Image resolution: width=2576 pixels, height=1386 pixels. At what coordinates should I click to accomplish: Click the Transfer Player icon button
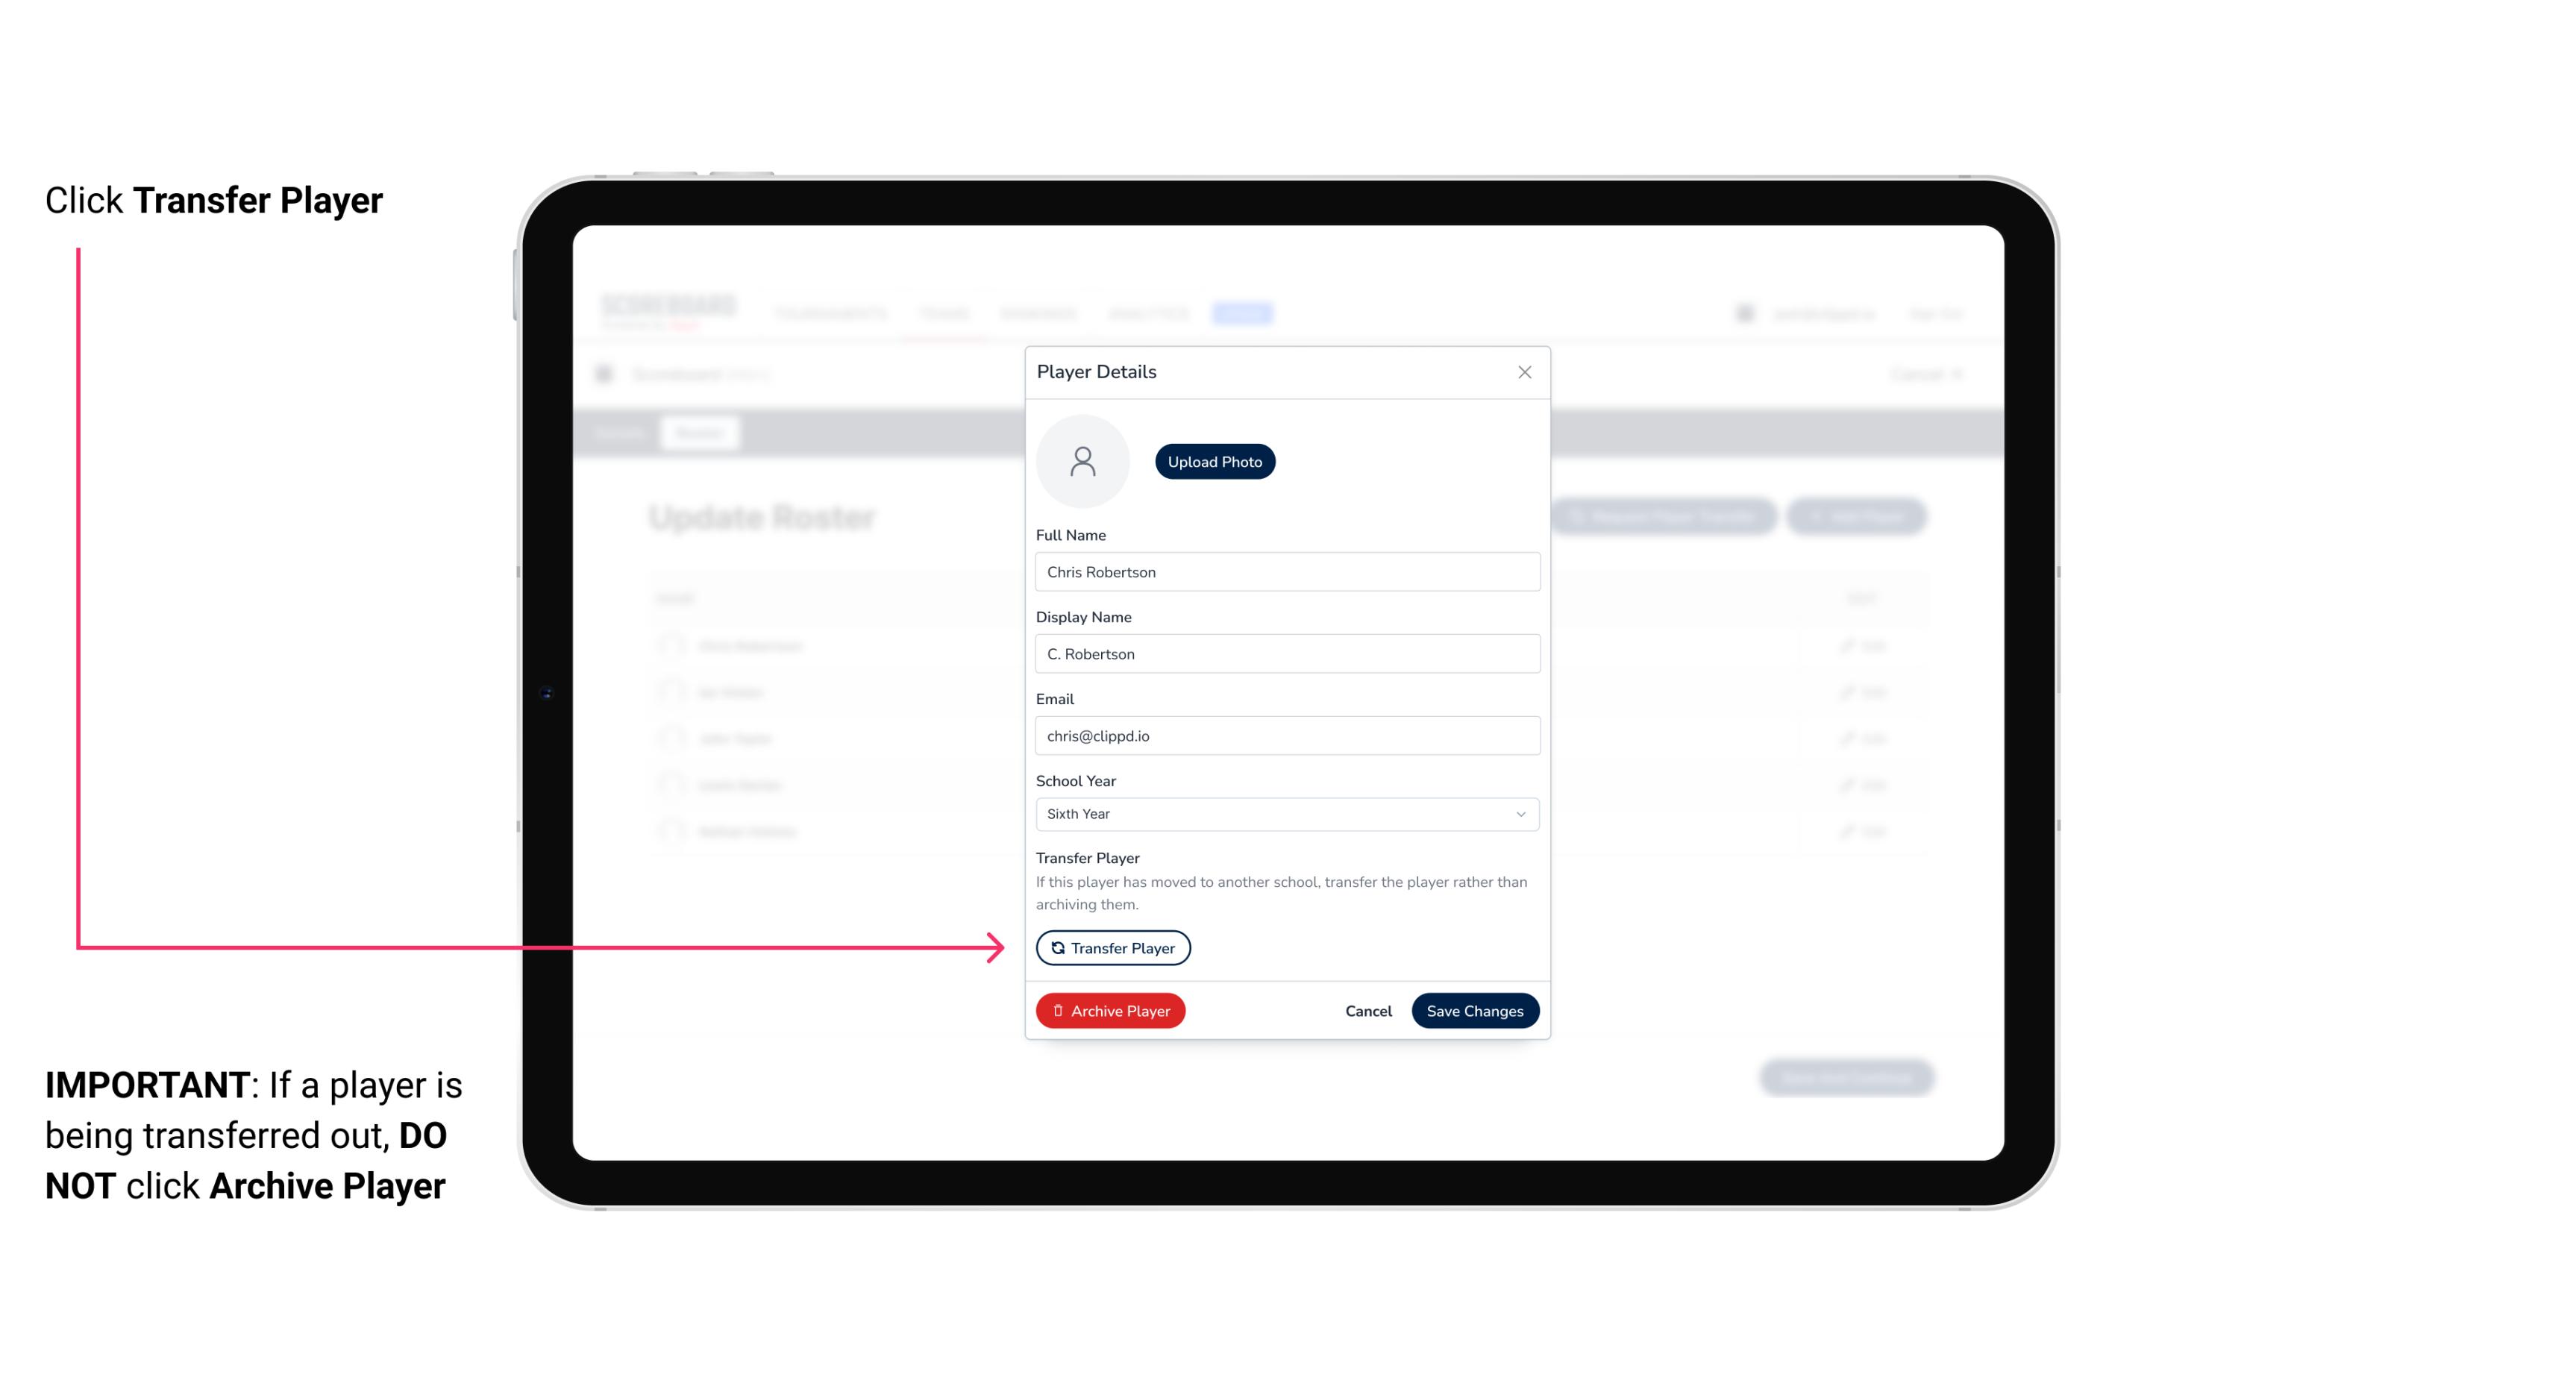[1112, 947]
